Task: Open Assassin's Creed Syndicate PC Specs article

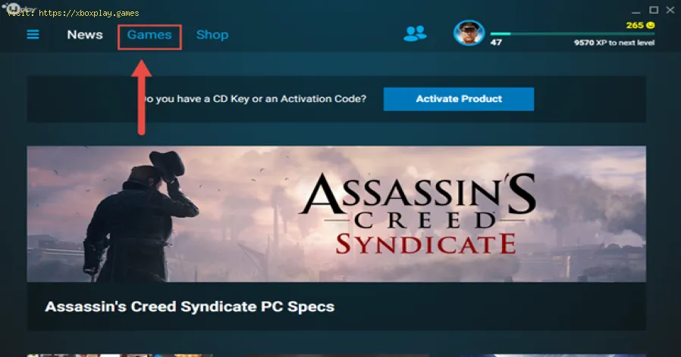Action: 190,307
